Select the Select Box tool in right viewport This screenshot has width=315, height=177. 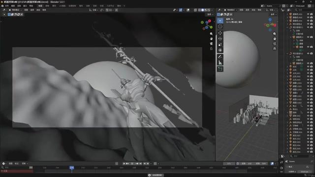[x=220, y=21]
